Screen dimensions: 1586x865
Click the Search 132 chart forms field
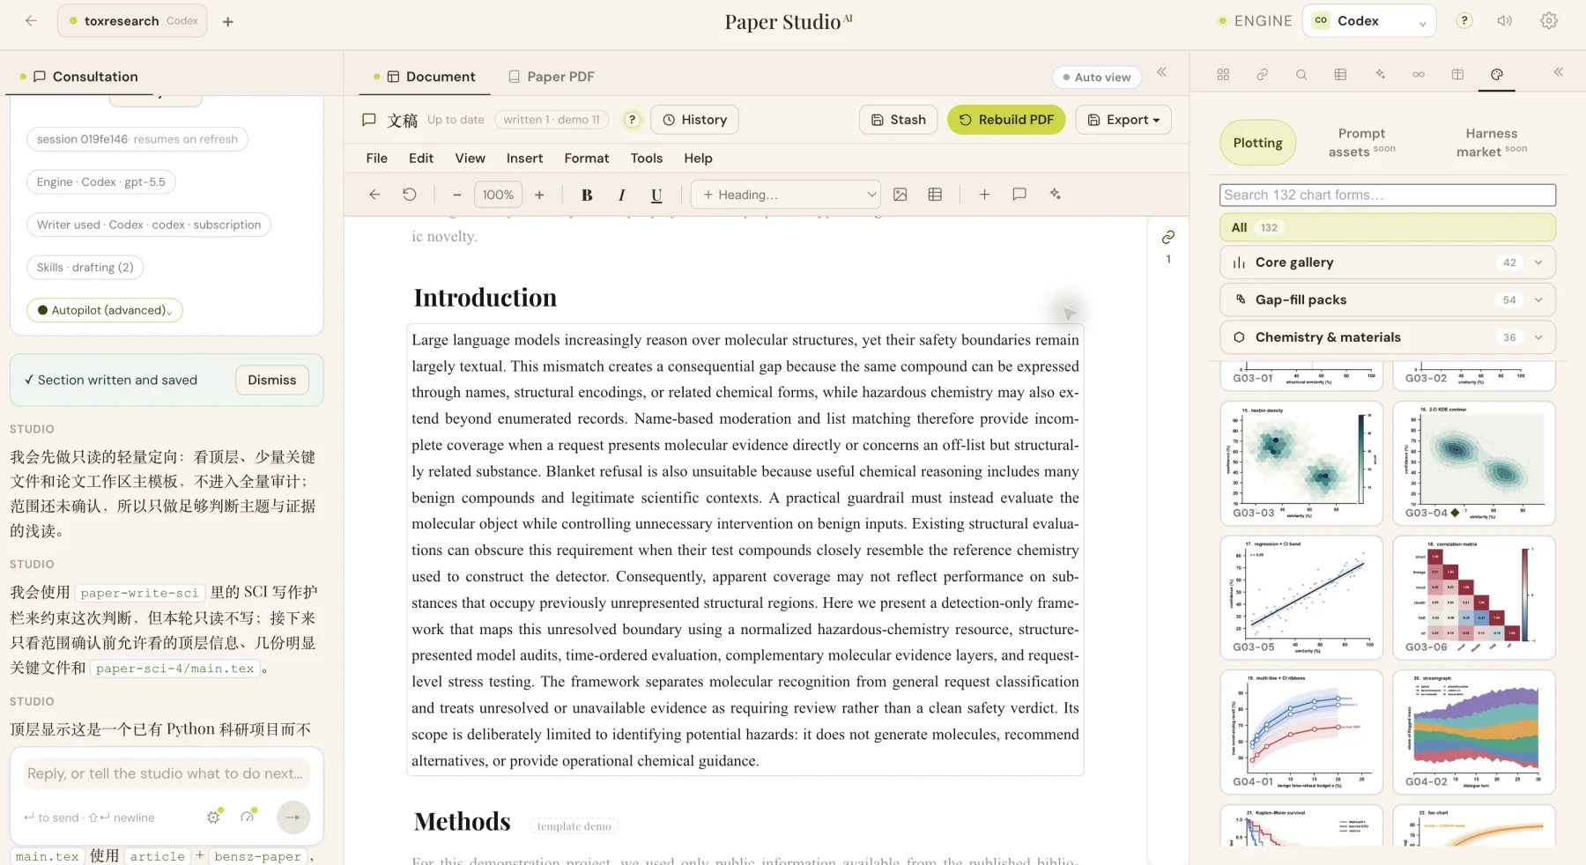pyautogui.click(x=1388, y=195)
